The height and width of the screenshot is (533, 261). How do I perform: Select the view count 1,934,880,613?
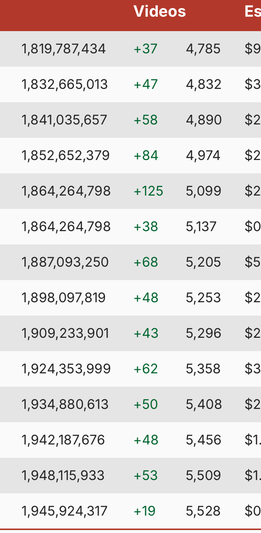pos(65,404)
